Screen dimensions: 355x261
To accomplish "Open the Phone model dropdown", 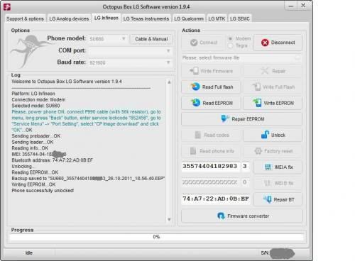I will point(108,39).
